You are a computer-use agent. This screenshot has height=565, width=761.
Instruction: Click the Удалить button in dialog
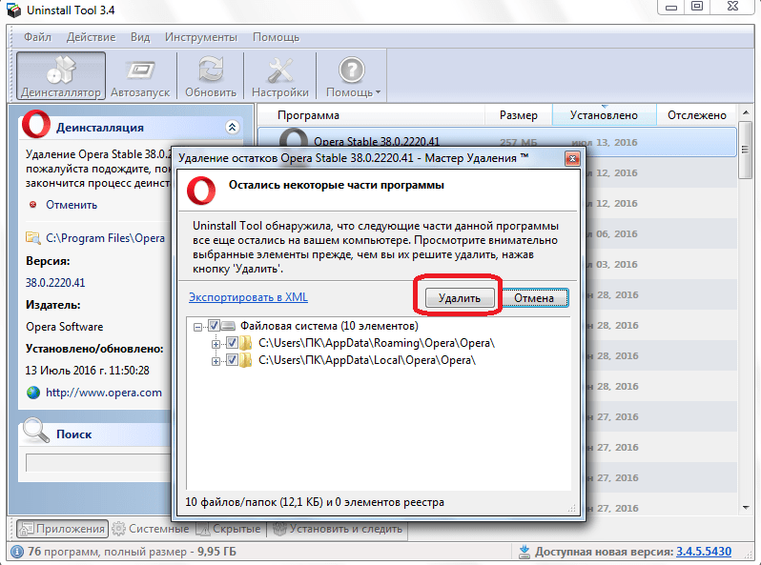point(459,298)
